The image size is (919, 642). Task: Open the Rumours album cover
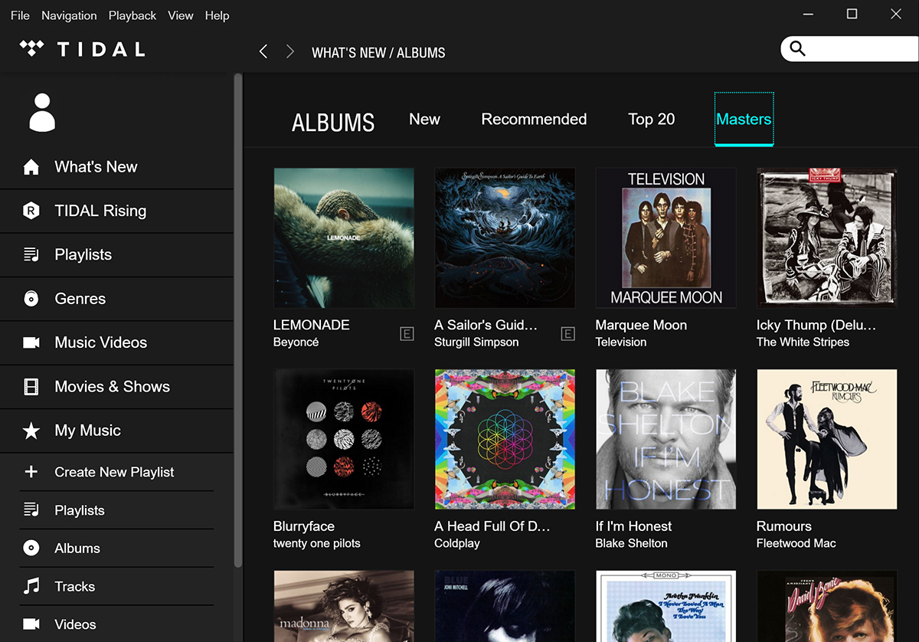pos(827,440)
